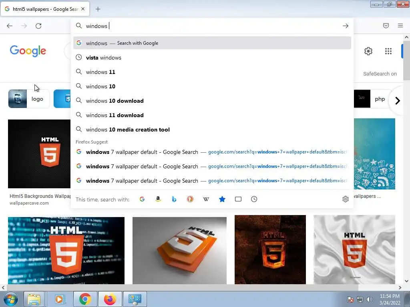The height and width of the screenshot is (307, 410).
Task: Click the vertical scrollbar down arrow
Action: [406, 281]
